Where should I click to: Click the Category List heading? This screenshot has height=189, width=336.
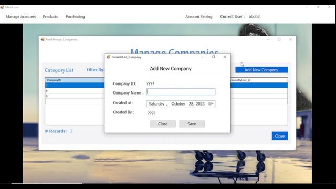(59, 70)
